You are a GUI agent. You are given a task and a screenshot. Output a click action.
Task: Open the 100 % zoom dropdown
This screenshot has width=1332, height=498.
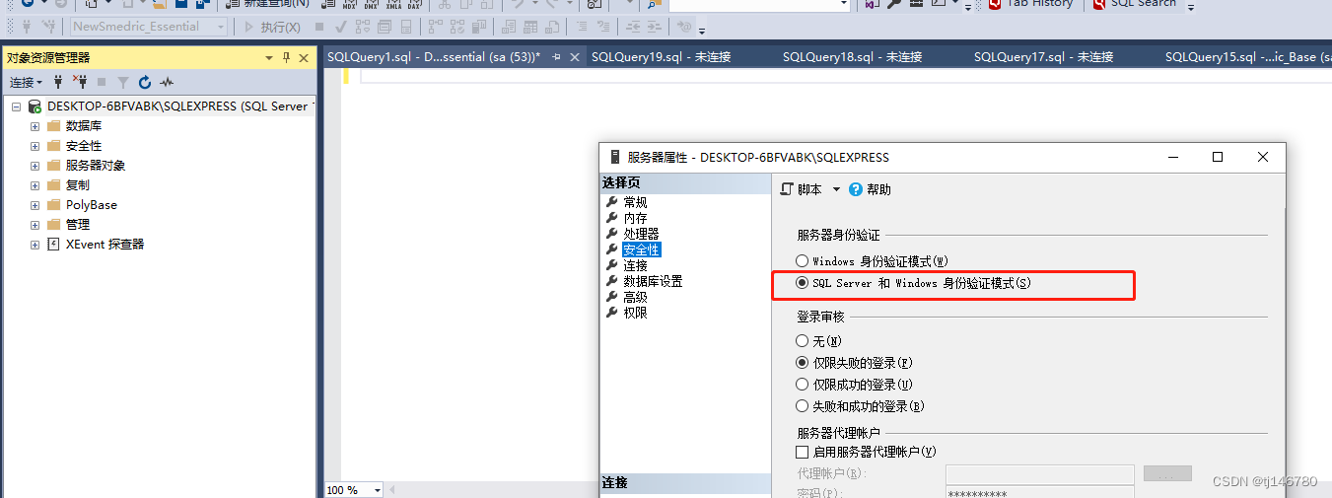click(378, 490)
